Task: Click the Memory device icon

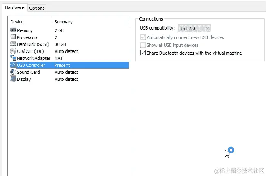Action: [x=13, y=30]
